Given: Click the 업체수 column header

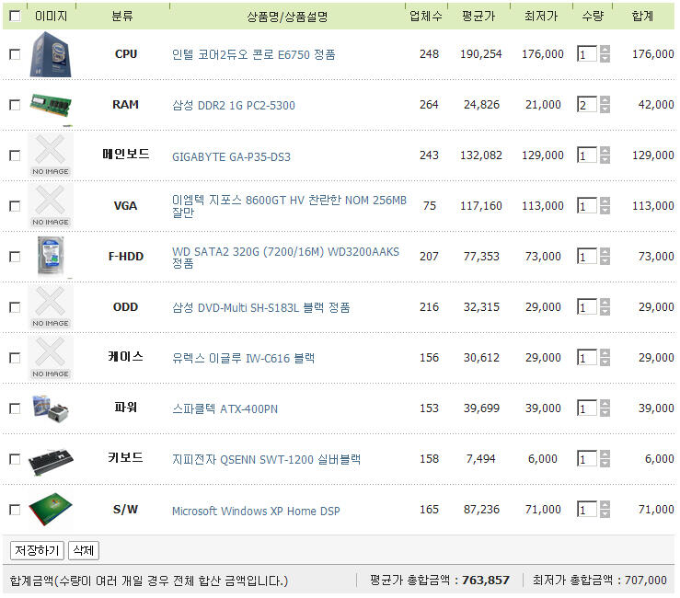Looking at the screenshot, I should 426,16.
